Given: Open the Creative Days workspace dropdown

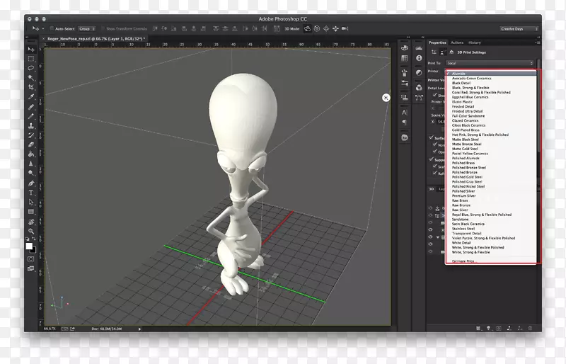Looking at the screenshot, I should 519,28.
